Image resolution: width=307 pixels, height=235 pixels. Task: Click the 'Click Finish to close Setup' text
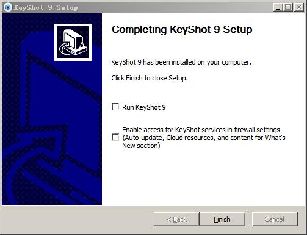point(150,78)
